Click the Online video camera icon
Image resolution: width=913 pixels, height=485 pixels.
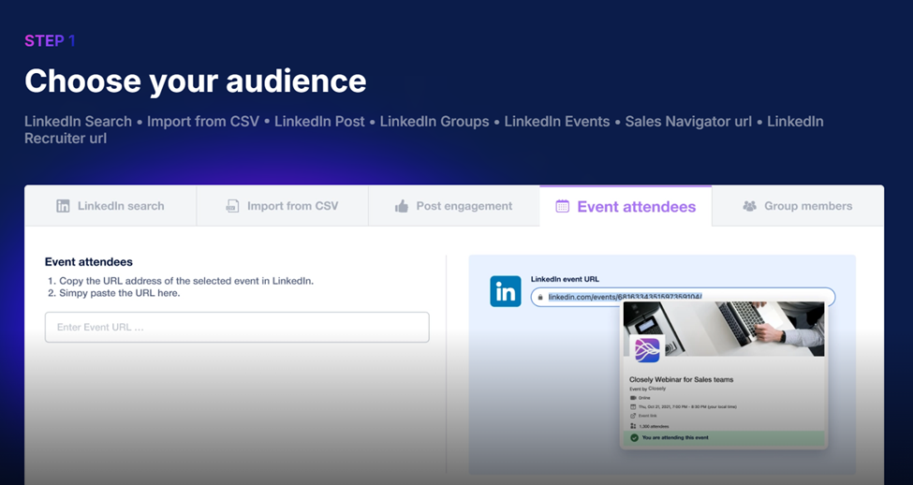(x=634, y=398)
